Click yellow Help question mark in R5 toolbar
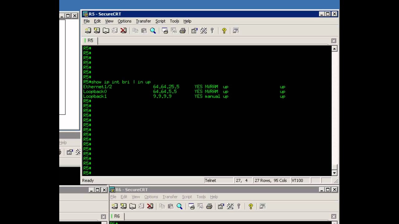The height and width of the screenshot is (224, 399). point(224,30)
